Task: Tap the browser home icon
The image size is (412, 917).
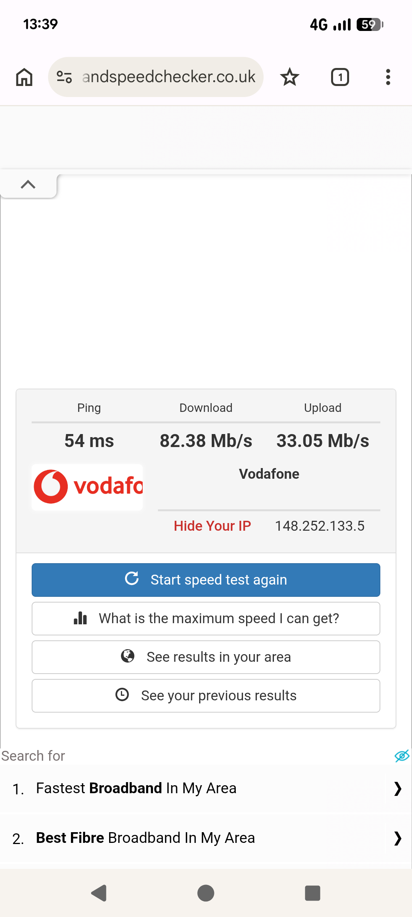Action: pos(24,77)
